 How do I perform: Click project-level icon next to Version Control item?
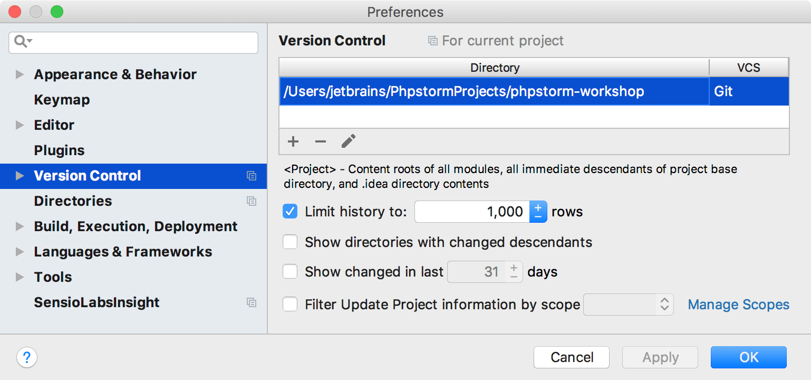tap(252, 176)
